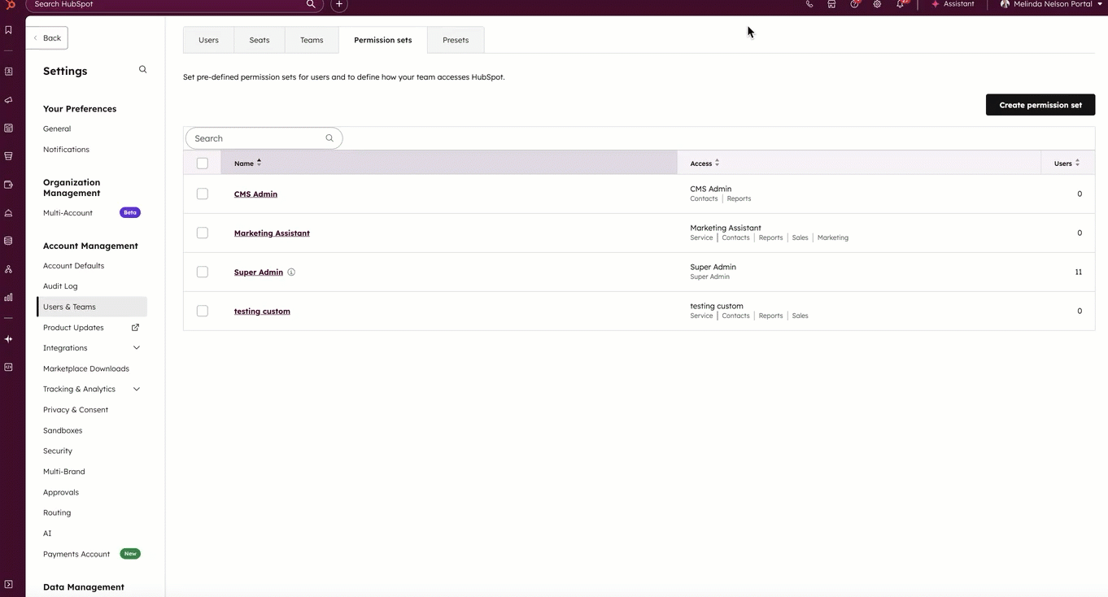The width and height of the screenshot is (1108, 597).
Task: Switch to the Teams tab
Action: [x=312, y=39]
